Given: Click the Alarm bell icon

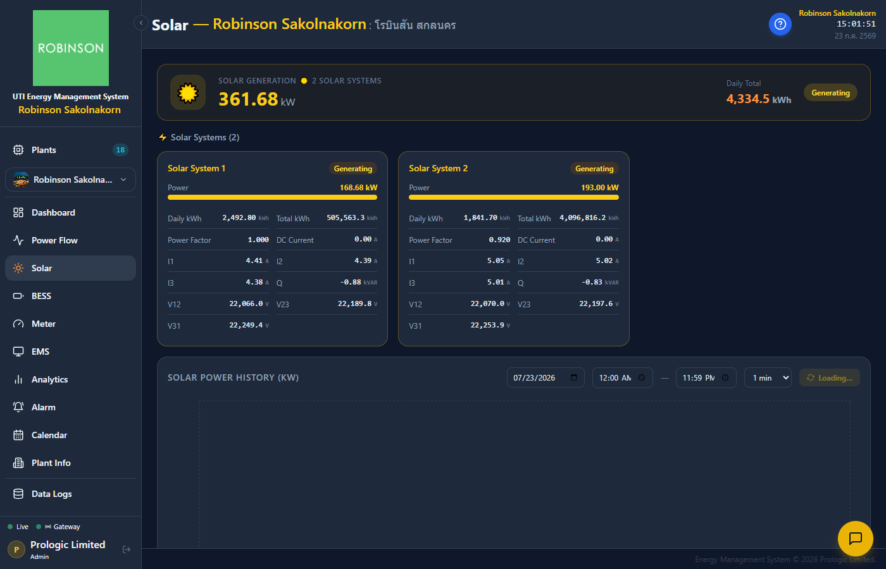Looking at the screenshot, I should pyautogui.click(x=18, y=407).
